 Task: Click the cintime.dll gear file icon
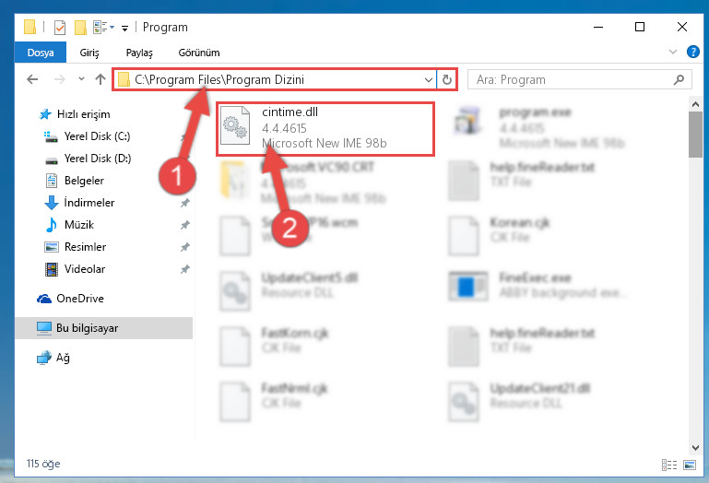click(235, 125)
